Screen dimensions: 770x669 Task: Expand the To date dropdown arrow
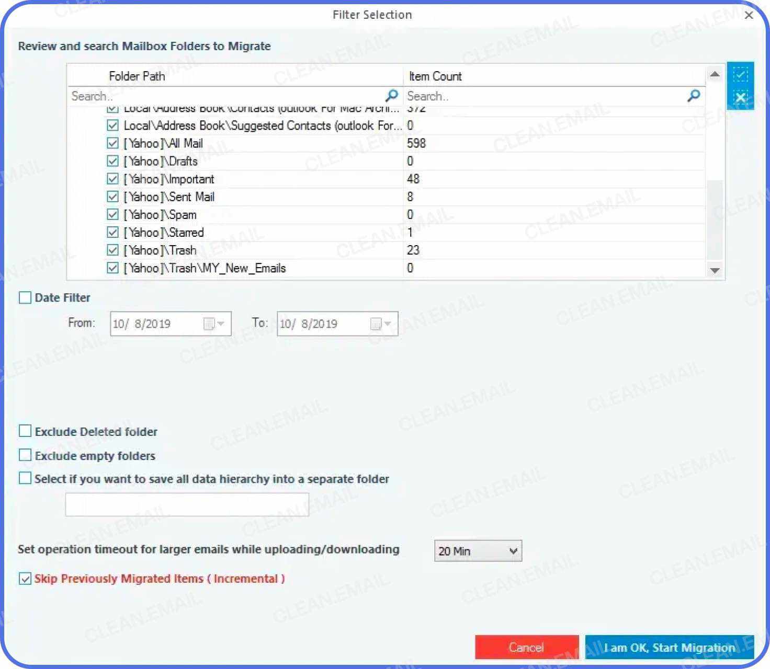(x=387, y=324)
